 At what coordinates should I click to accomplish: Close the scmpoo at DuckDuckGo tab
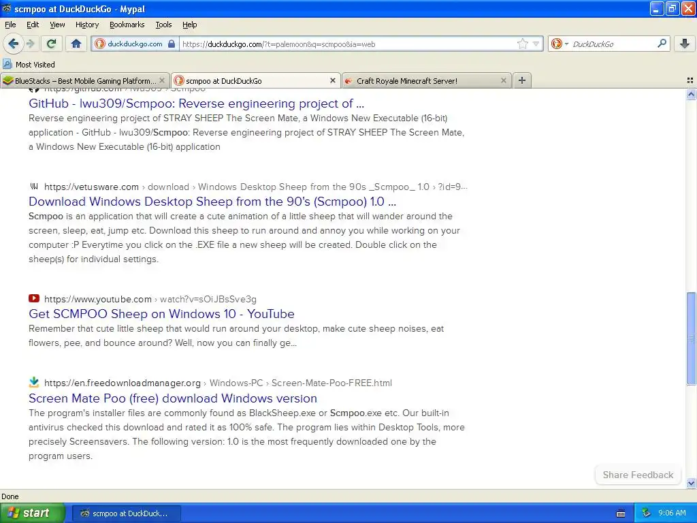tap(332, 80)
